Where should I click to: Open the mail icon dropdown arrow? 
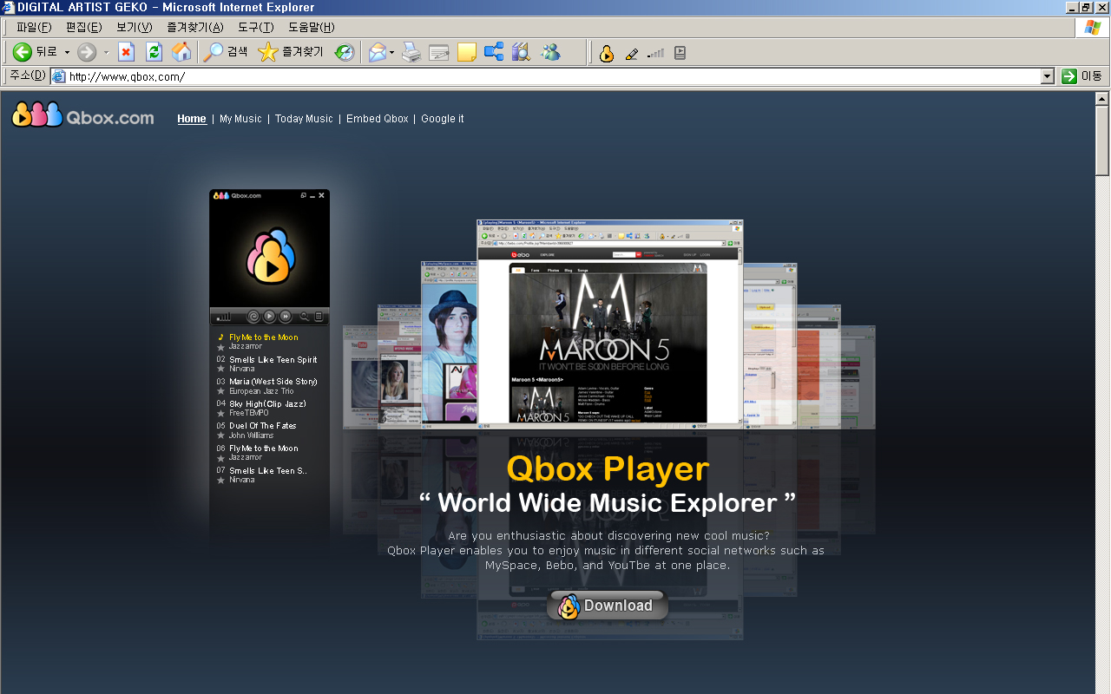click(x=391, y=52)
